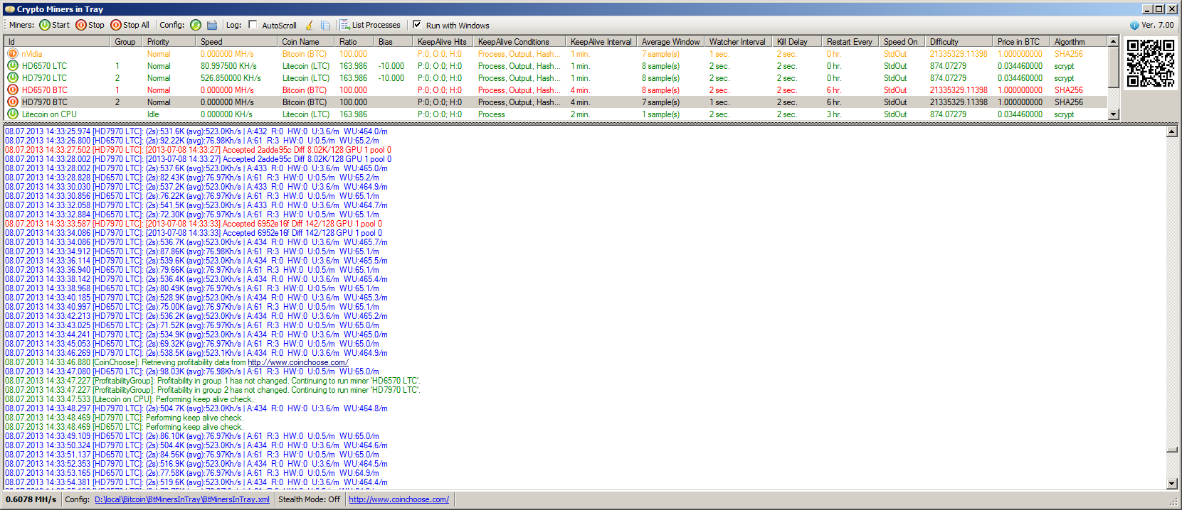Click the copy log pages icon
The width and height of the screenshot is (1182, 510).
[325, 25]
